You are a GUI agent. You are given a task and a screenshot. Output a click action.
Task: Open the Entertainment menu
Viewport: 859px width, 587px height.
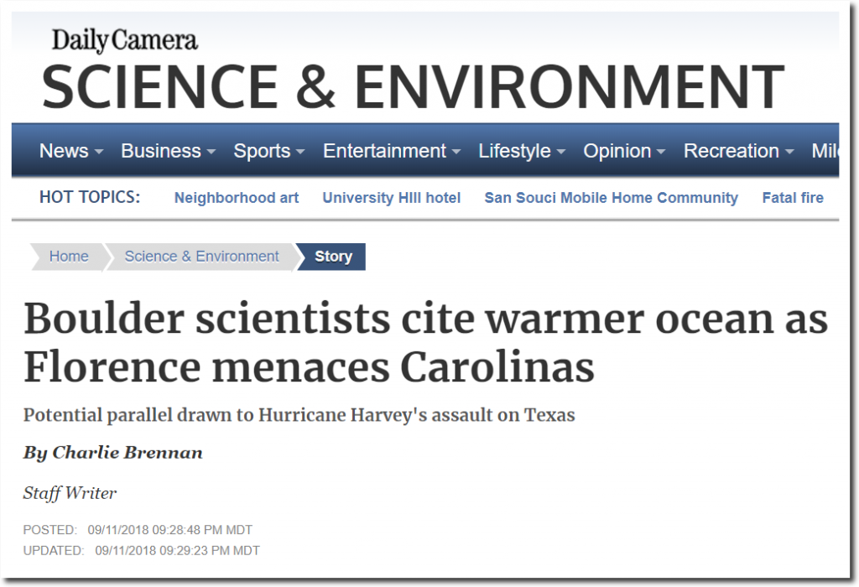[391, 151]
